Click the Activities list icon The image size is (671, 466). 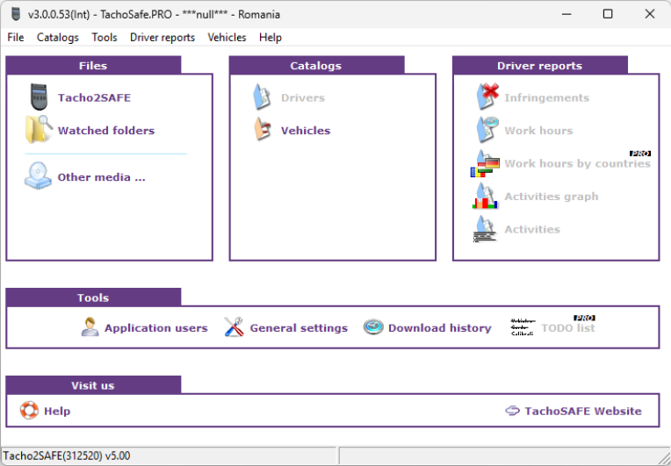click(486, 229)
